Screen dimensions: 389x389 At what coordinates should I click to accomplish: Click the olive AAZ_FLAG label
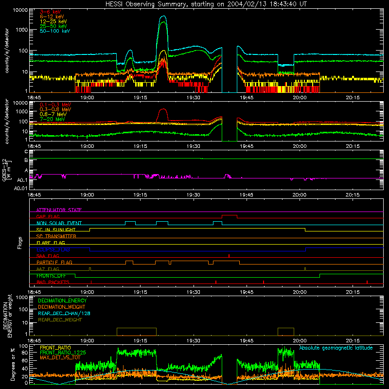click(48, 269)
